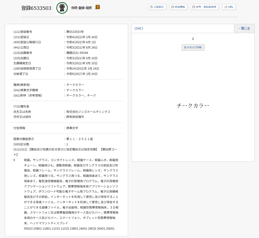Viewport: 259px width, 238px height.
Task: Open 経過情報 progress information
Action: 178,7
